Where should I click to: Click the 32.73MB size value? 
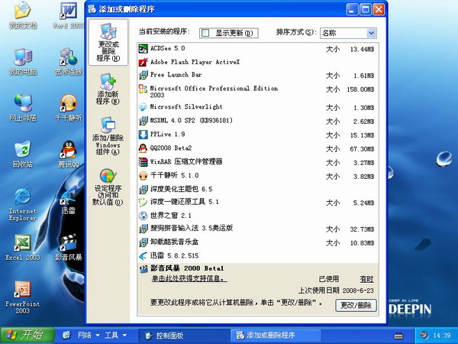[x=362, y=229]
